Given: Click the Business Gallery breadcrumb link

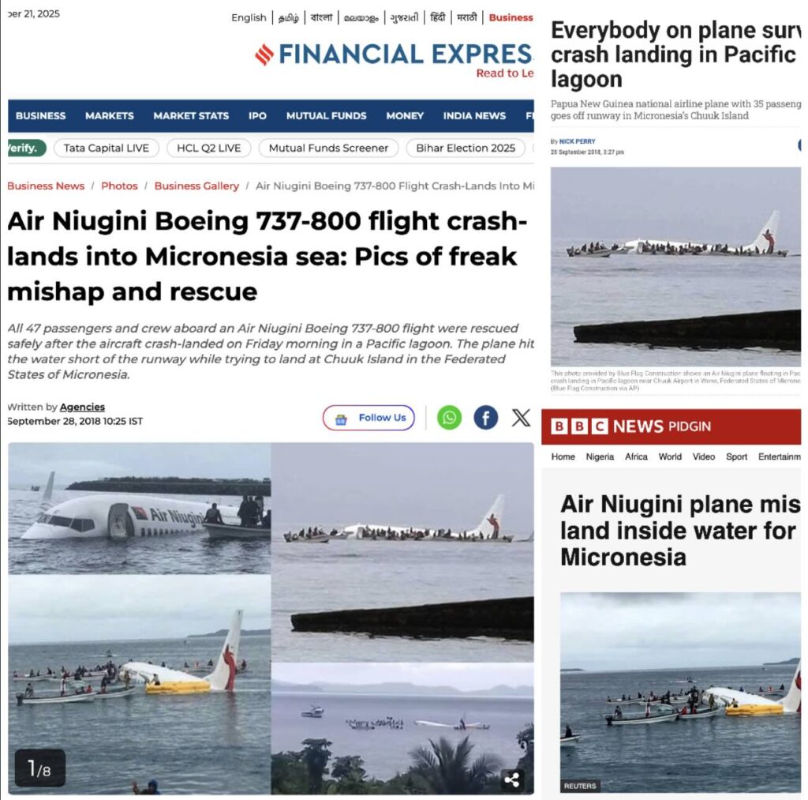Looking at the screenshot, I should pyautogui.click(x=196, y=186).
